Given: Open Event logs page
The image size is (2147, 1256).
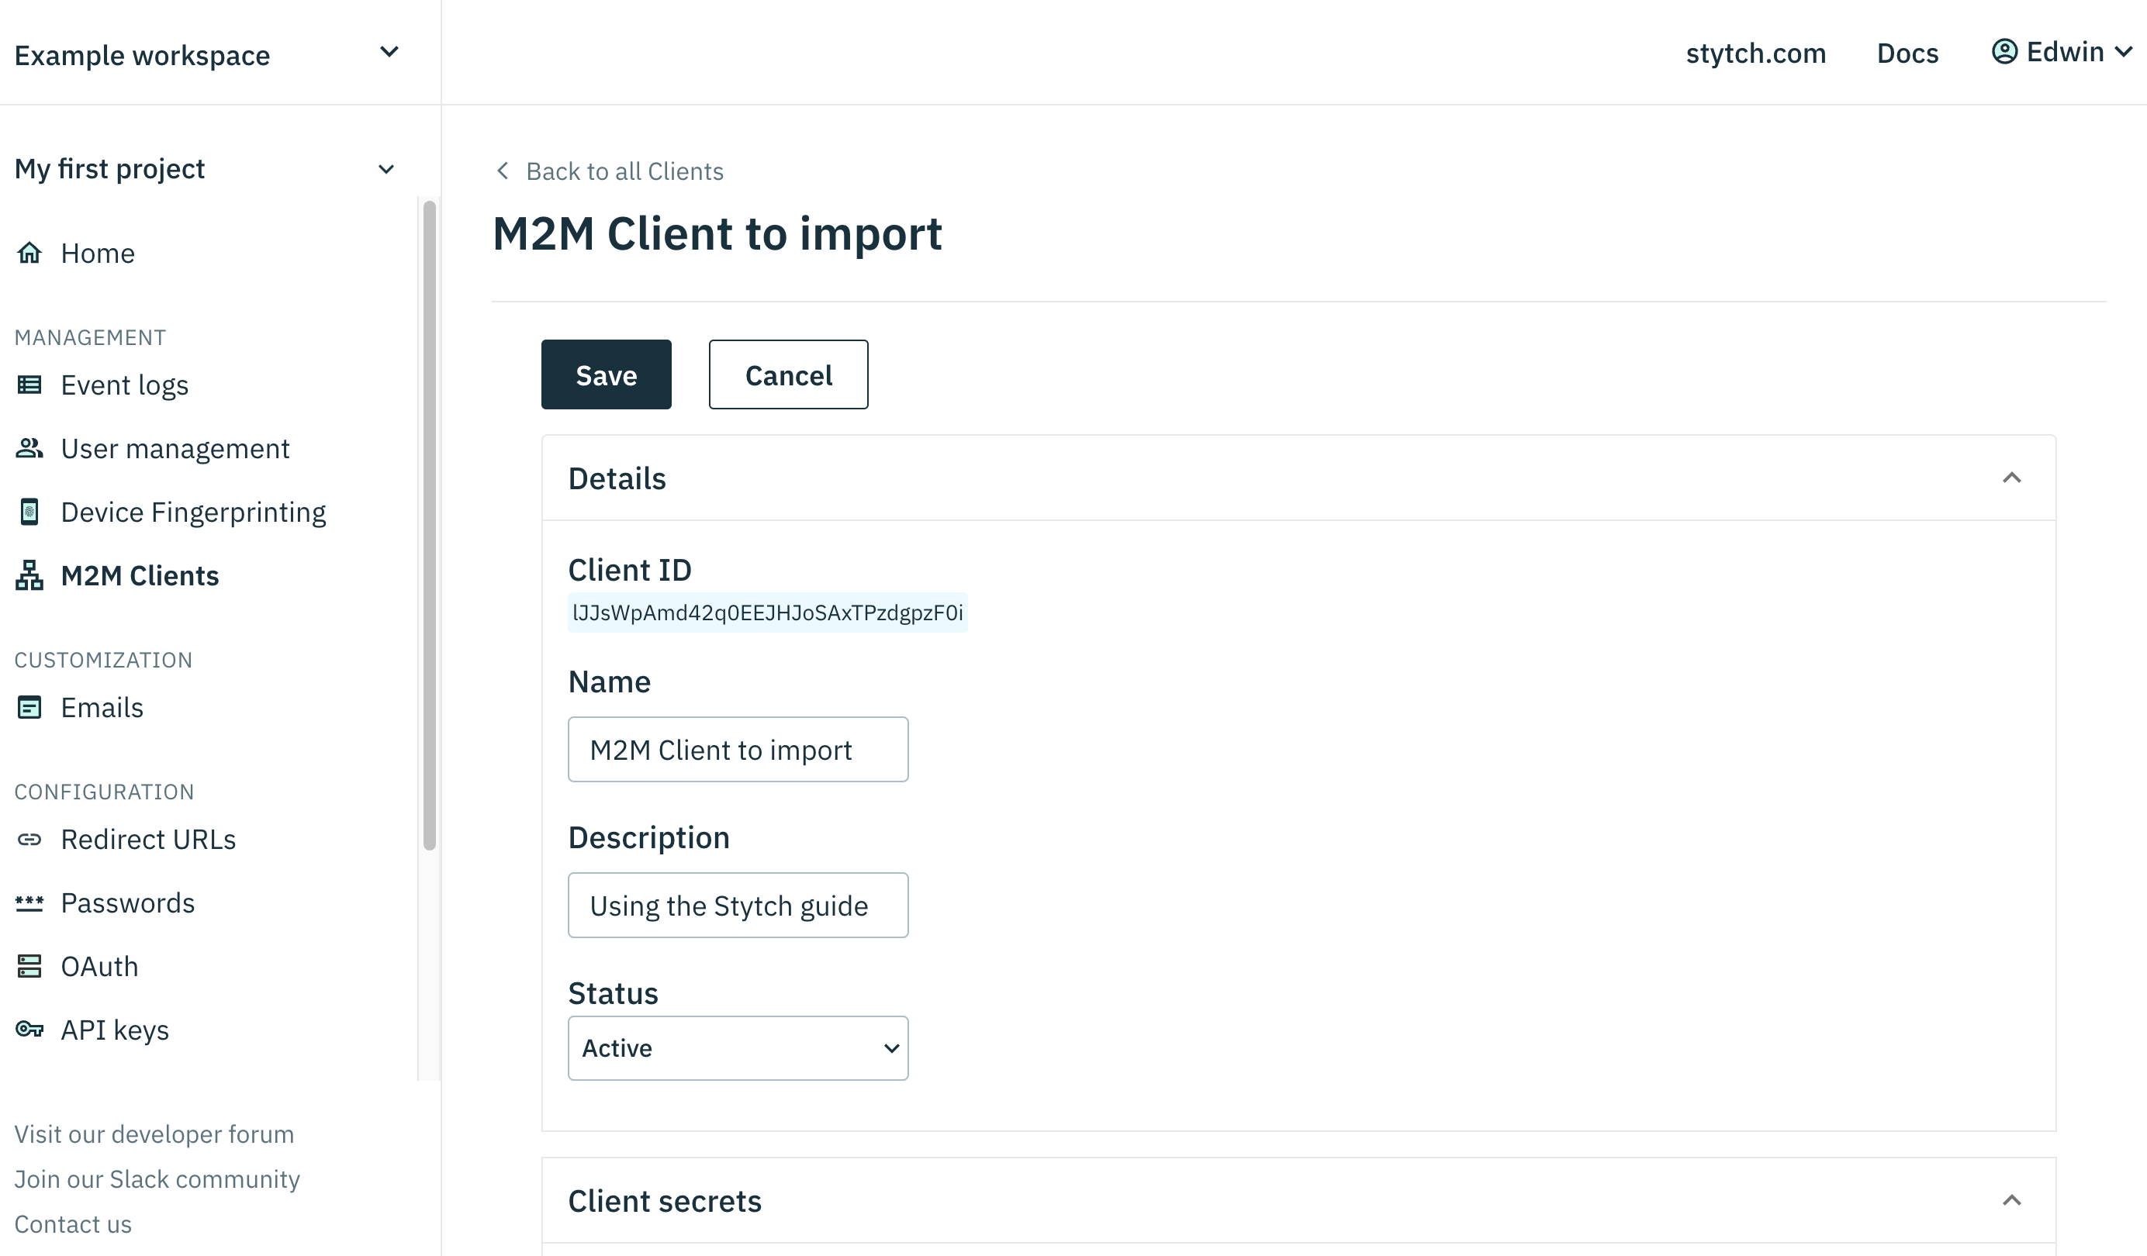Looking at the screenshot, I should tap(124, 385).
